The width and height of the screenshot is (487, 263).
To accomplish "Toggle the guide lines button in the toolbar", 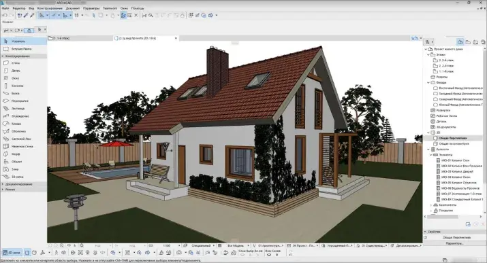I will (x=42, y=15).
